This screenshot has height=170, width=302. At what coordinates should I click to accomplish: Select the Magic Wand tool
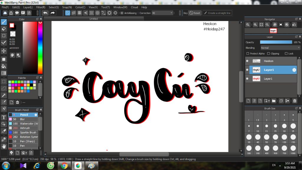(4, 95)
